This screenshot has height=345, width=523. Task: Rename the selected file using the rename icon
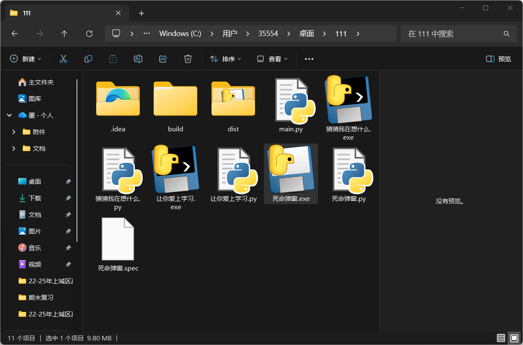pyautogui.click(x=138, y=58)
